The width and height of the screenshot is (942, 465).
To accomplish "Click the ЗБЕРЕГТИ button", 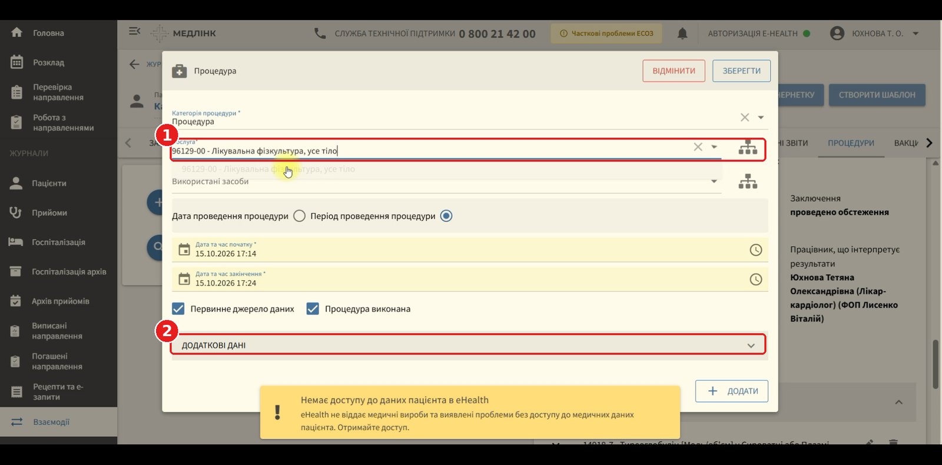I will [x=741, y=71].
